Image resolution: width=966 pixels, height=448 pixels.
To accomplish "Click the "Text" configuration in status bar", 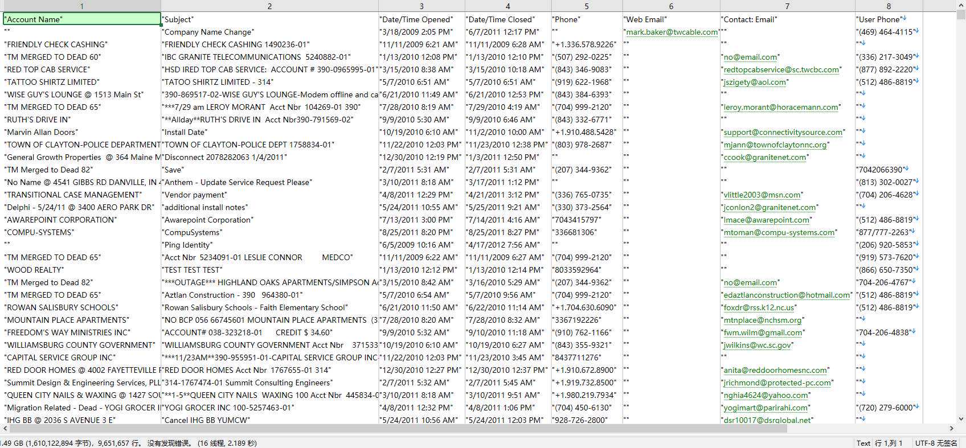I will coord(863,443).
